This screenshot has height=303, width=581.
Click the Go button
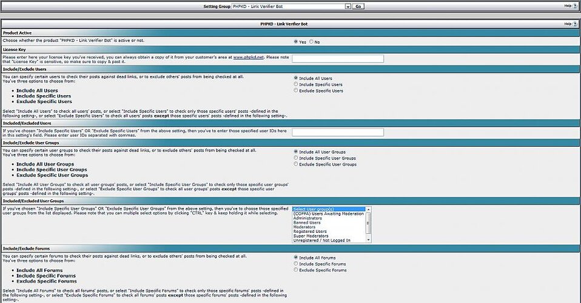point(358,6)
